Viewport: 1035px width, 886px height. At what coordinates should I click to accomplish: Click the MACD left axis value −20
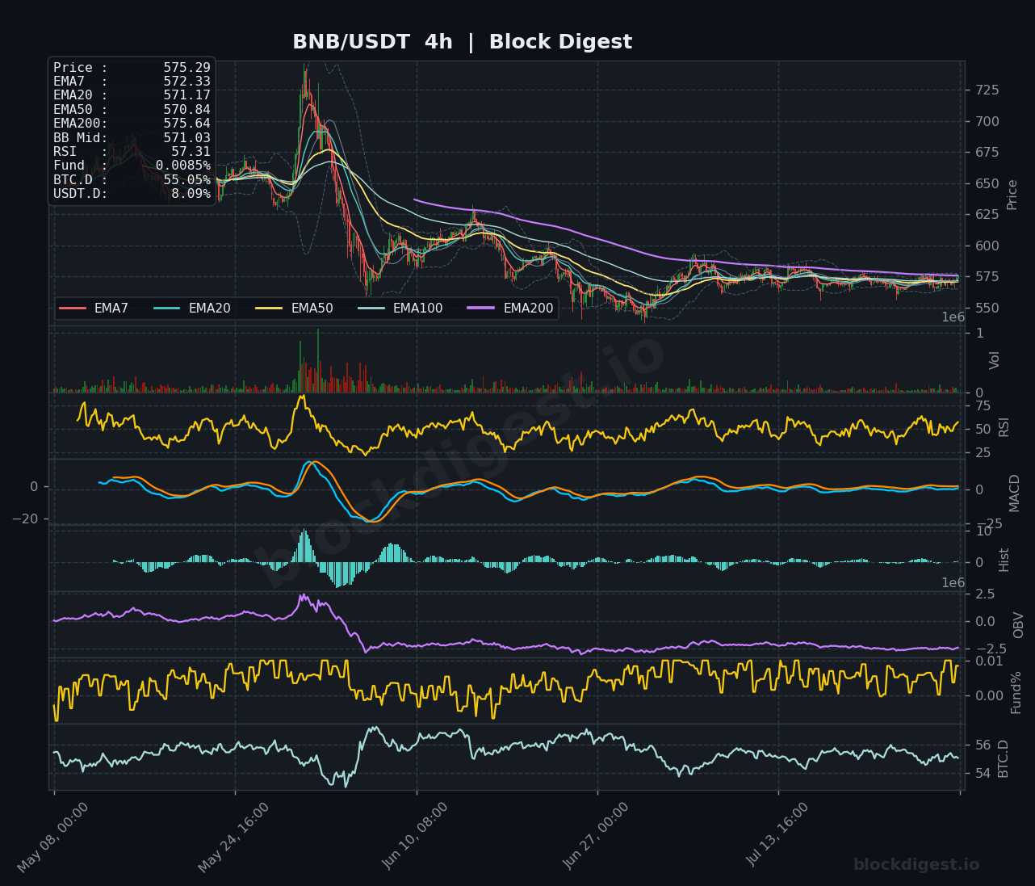coord(24,519)
